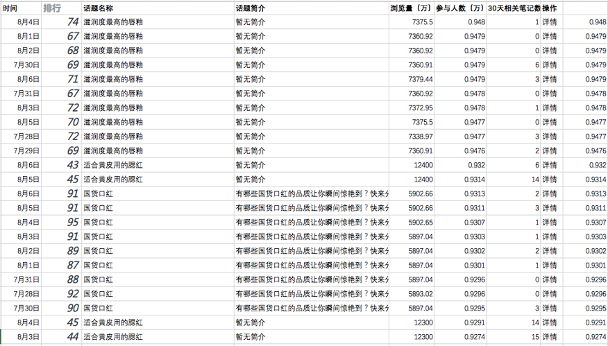Click the rank cell showing 43
This screenshot has height=346, width=608.
[x=61, y=166]
